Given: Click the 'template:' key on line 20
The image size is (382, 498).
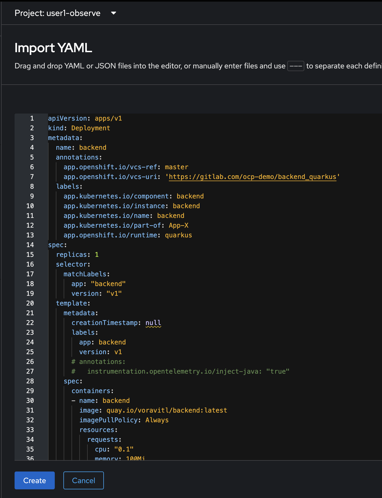Looking at the screenshot, I should pyautogui.click(x=73, y=303).
